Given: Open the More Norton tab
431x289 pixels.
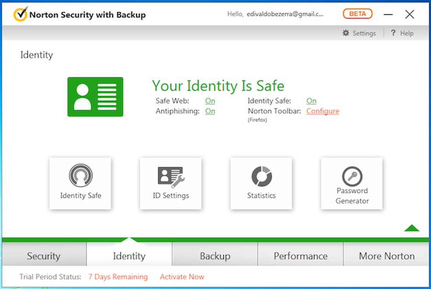Looking at the screenshot, I should tap(387, 256).
